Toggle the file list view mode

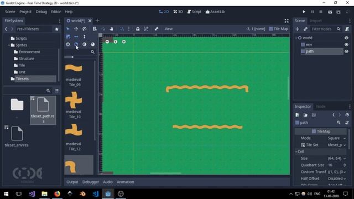tap(56, 91)
